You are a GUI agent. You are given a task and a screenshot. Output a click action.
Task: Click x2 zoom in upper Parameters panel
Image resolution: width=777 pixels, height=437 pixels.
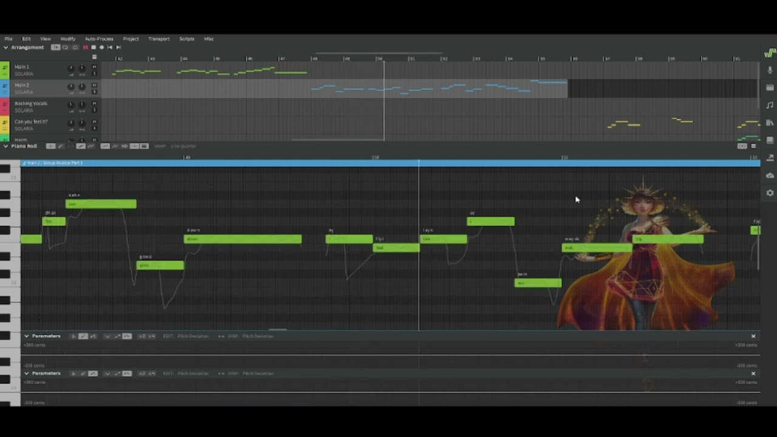click(x=142, y=336)
